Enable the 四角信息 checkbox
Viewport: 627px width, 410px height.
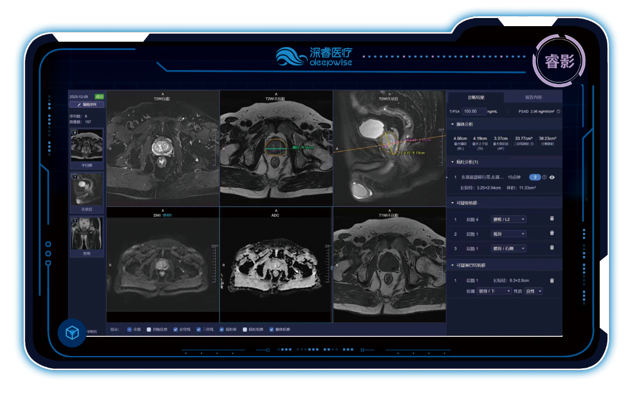click(x=149, y=329)
